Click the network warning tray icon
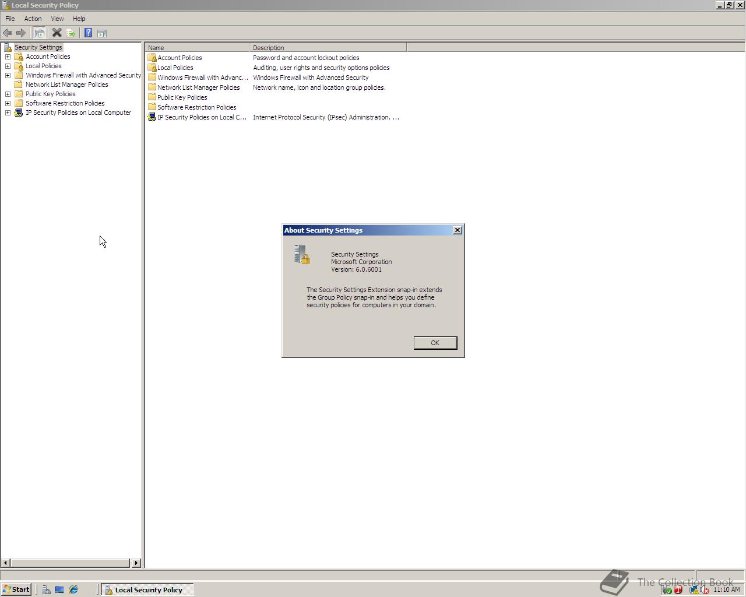This screenshot has height=597, width=746. tap(694, 590)
